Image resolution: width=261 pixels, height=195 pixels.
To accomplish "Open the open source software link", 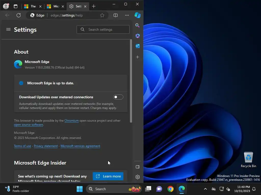I will pos(29,125).
